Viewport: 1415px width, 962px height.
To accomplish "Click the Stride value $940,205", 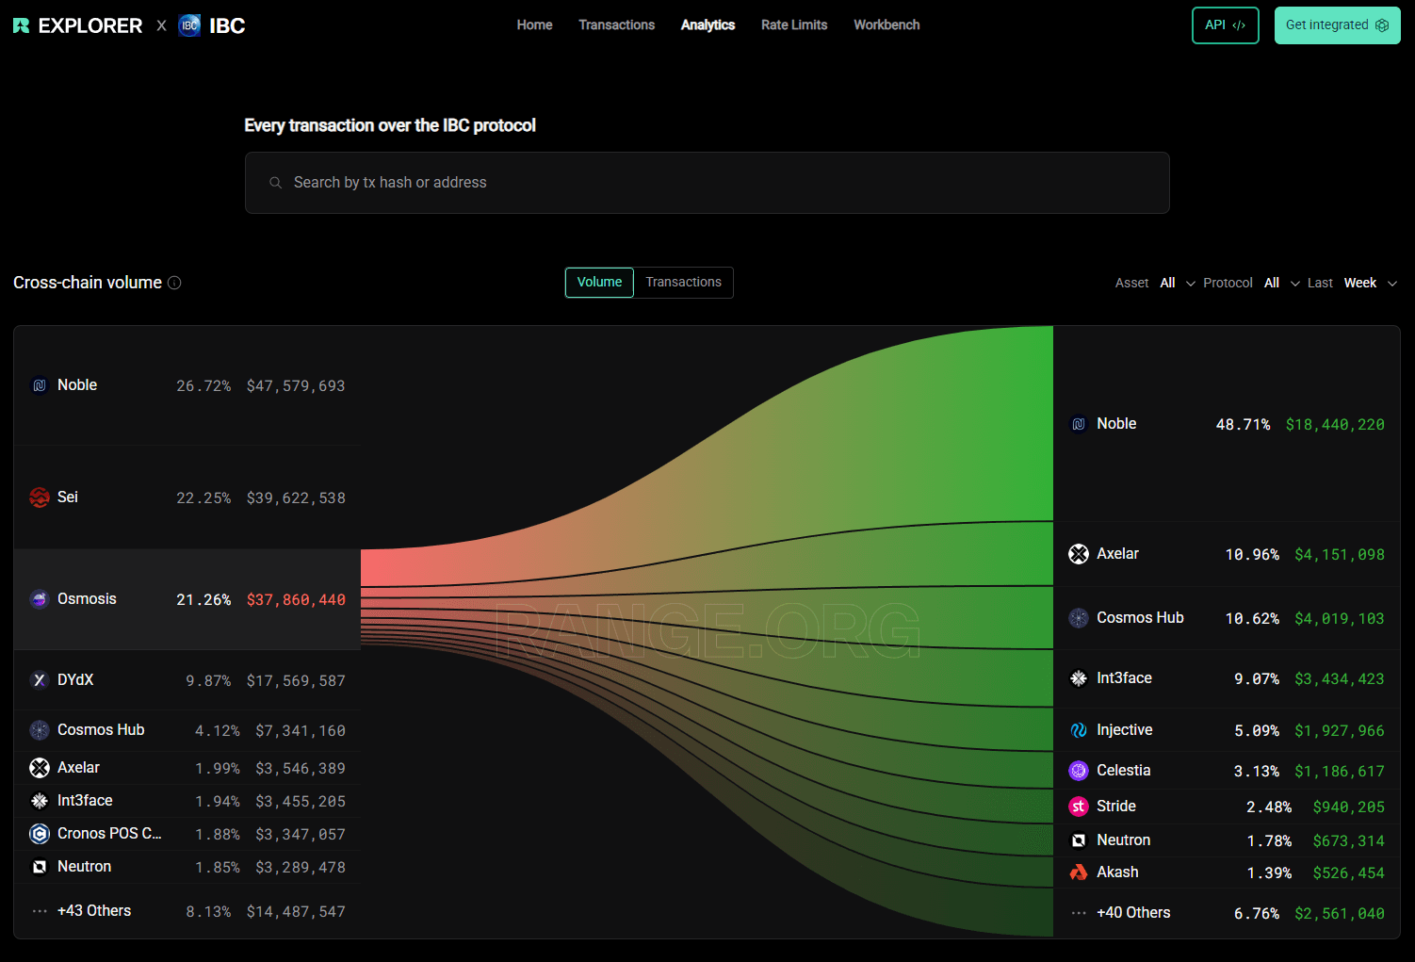I will [x=1348, y=807].
